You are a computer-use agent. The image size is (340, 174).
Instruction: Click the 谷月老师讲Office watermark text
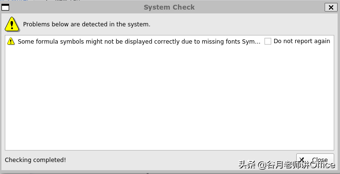pos(301,165)
